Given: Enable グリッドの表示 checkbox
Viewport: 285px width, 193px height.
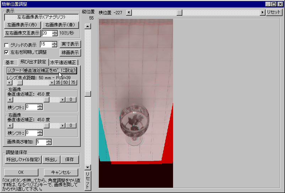Looking at the screenshot, I should pos(6,45).
